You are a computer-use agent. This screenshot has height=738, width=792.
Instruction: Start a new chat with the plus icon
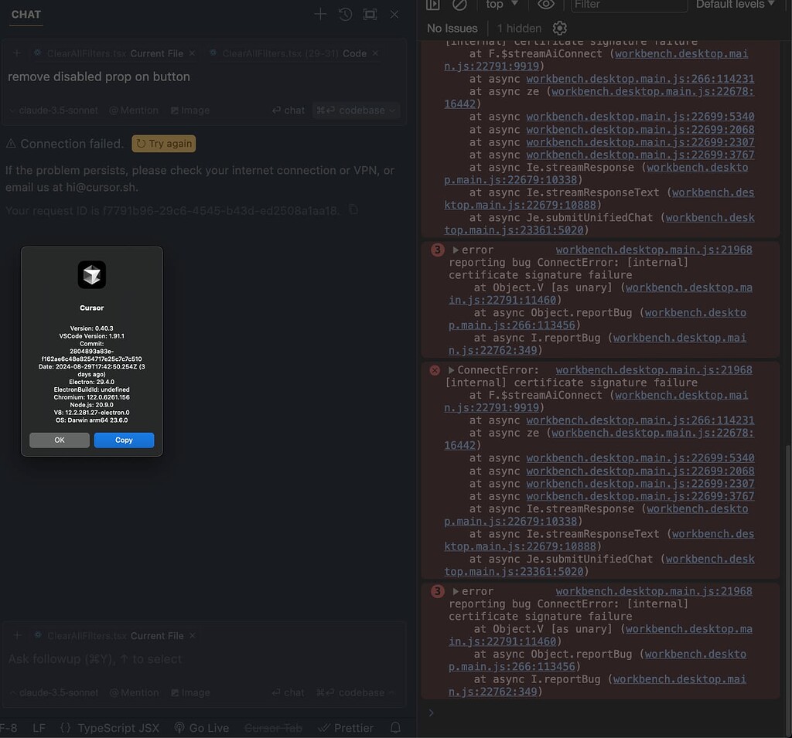[320, 14]
